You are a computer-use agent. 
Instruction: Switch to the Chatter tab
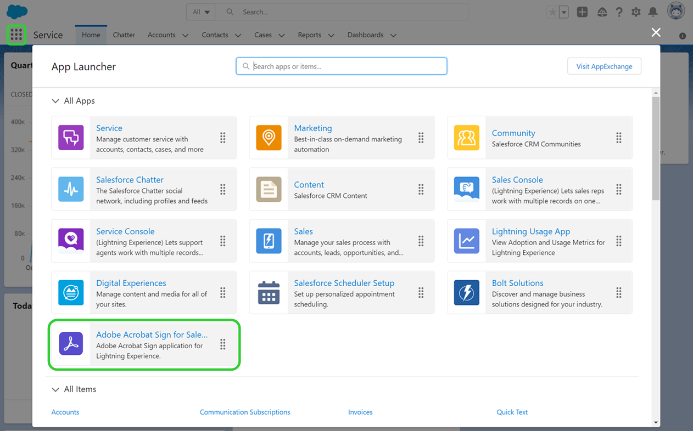[x=124, y=35]
